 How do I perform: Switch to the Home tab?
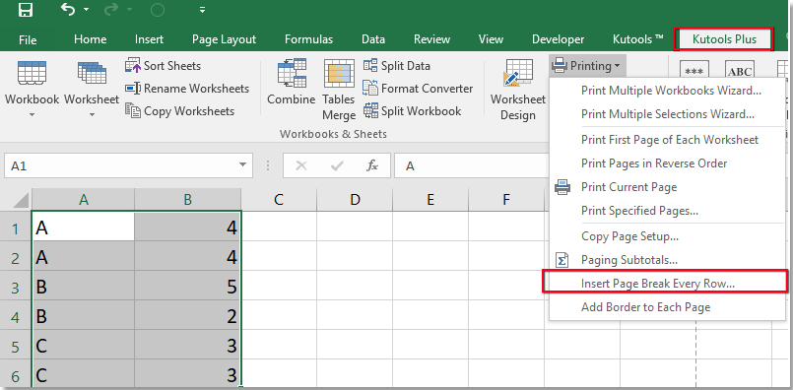(x=90, y=39)
